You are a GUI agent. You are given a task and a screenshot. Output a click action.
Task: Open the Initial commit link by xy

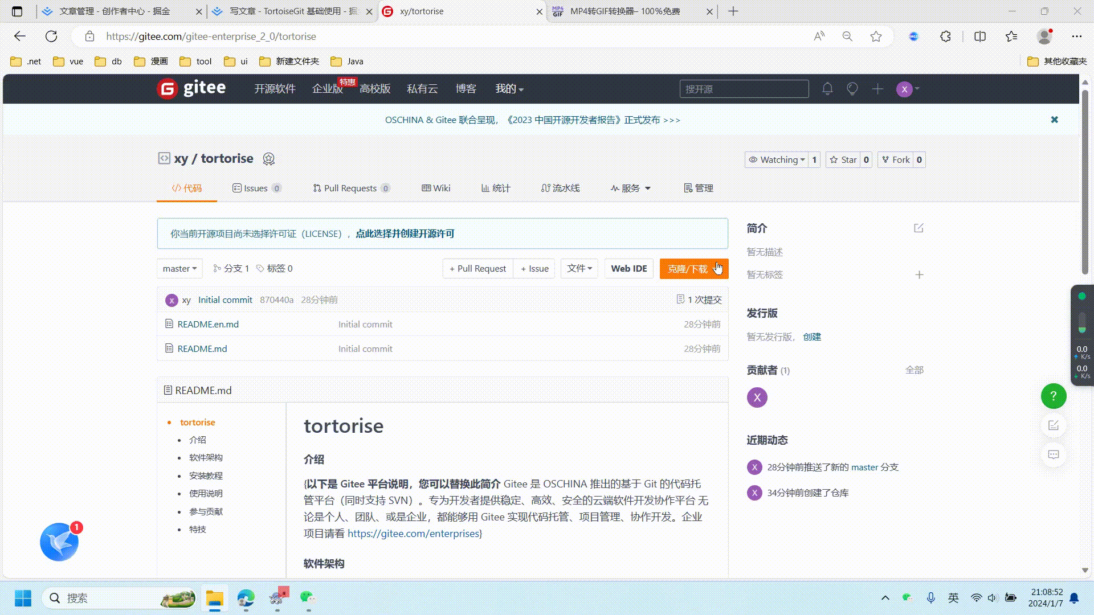tap(225, 300)
